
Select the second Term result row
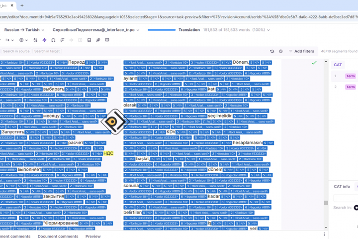tap(345, 87)
